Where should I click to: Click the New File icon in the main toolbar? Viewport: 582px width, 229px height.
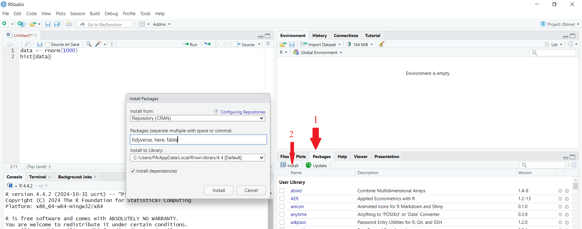point(5,24)
